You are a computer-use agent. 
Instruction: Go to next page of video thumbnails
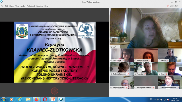tap(181, 69)
